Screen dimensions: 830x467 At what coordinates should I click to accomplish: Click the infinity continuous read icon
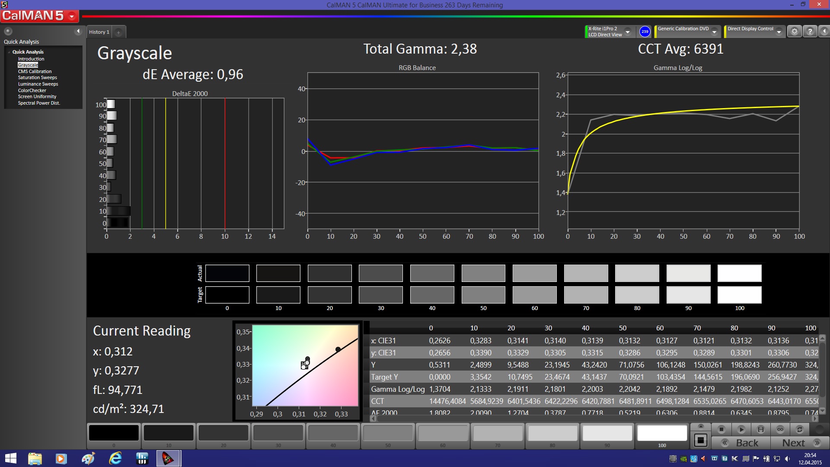pyautogui.click(x=780, y=429)
